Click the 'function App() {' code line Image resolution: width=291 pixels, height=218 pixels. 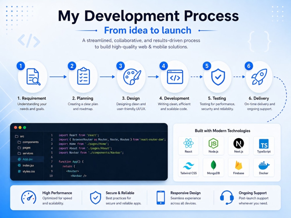pos(71,162)
